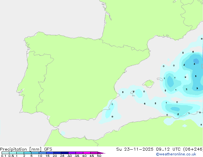Screen dimensions: 203x157
Task: Click the 35 to 40 mm legend swatch
Action: (79, 153)
